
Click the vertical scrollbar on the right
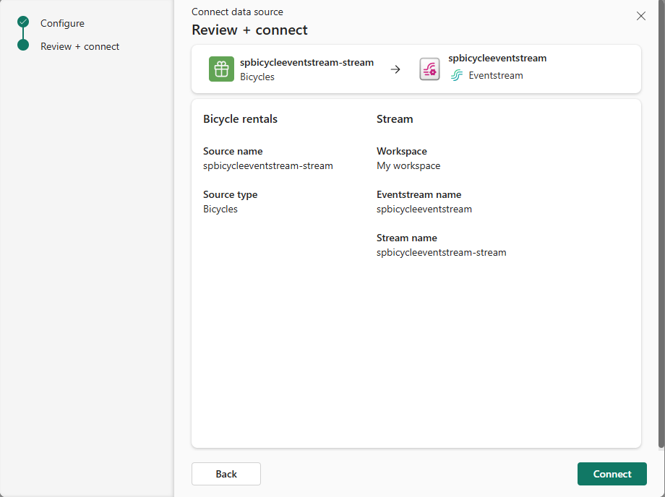point(661,223)
